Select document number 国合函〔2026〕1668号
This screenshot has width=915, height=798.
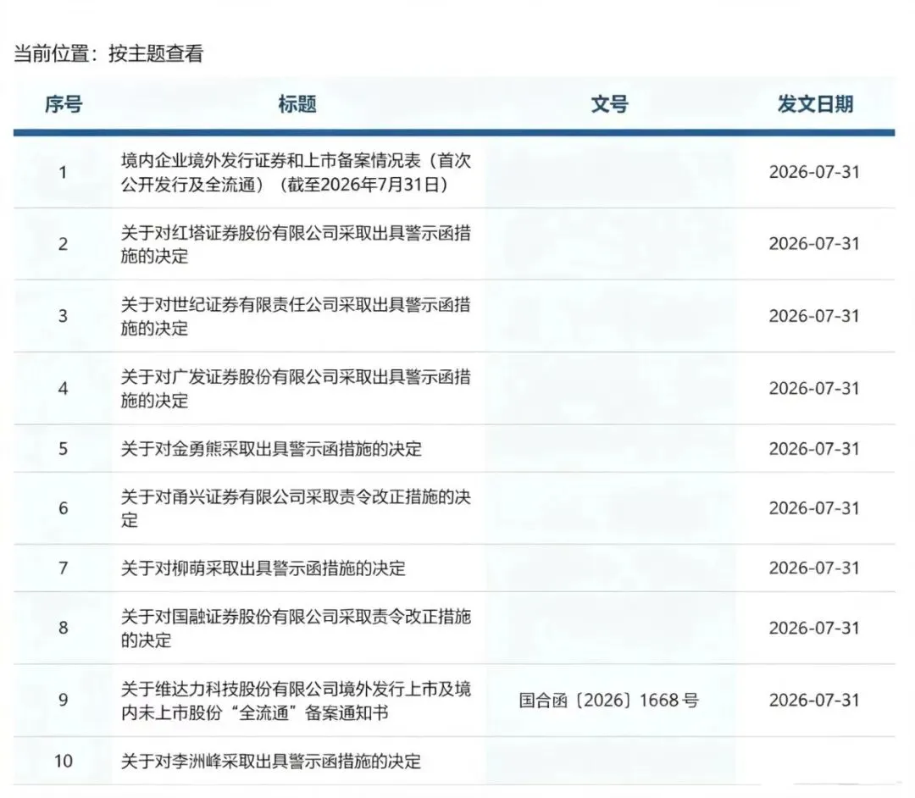[608, 700]
